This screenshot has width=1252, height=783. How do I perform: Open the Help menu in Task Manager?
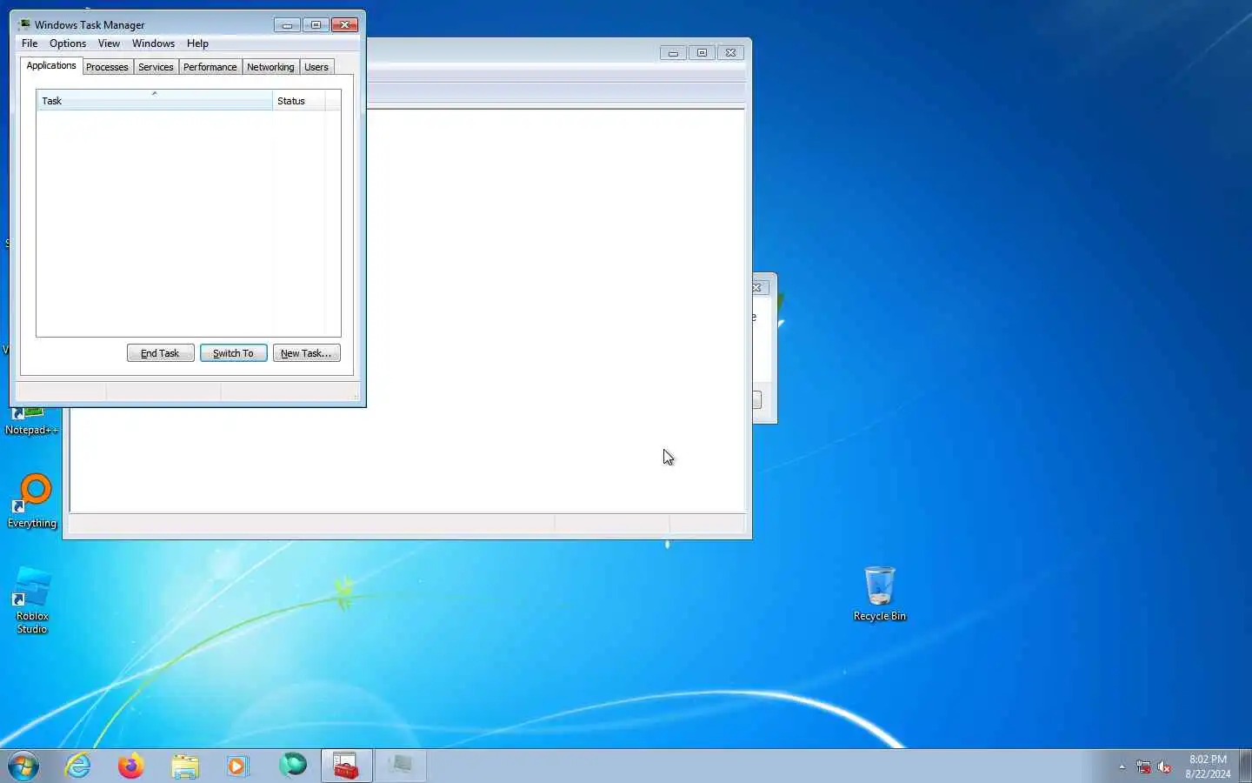(x=197, y=43)
